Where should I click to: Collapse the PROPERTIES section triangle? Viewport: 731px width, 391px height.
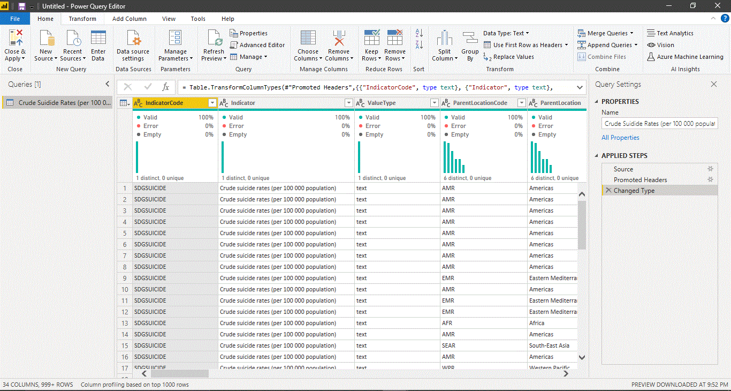coord(597,102)
